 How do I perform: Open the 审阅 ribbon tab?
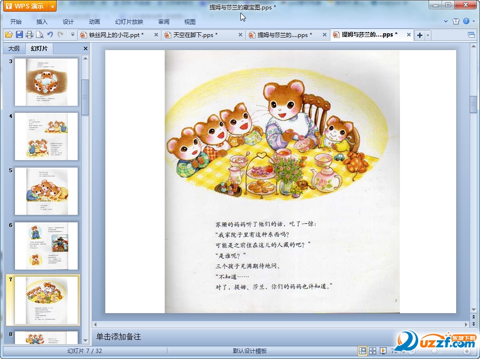(x=164, y=22)
